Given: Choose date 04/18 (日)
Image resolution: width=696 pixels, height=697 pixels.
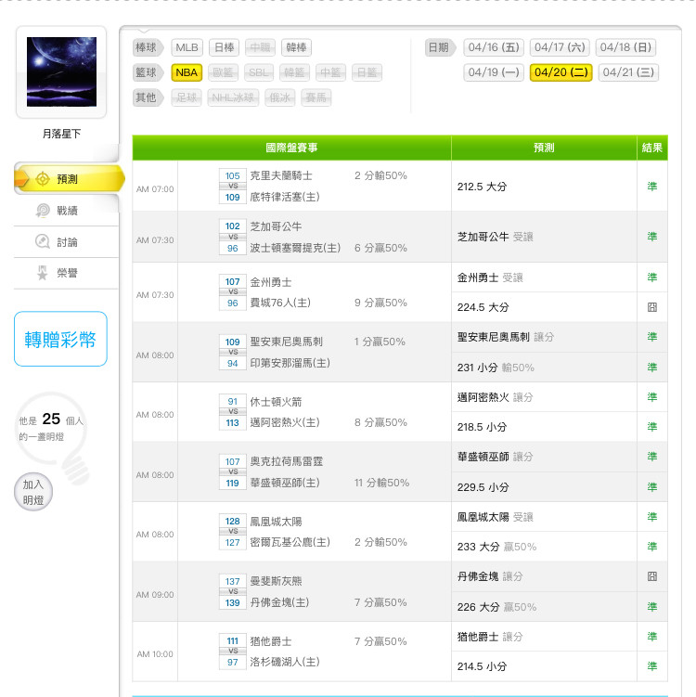Looking at the screenshot, I should pos(625,47).
